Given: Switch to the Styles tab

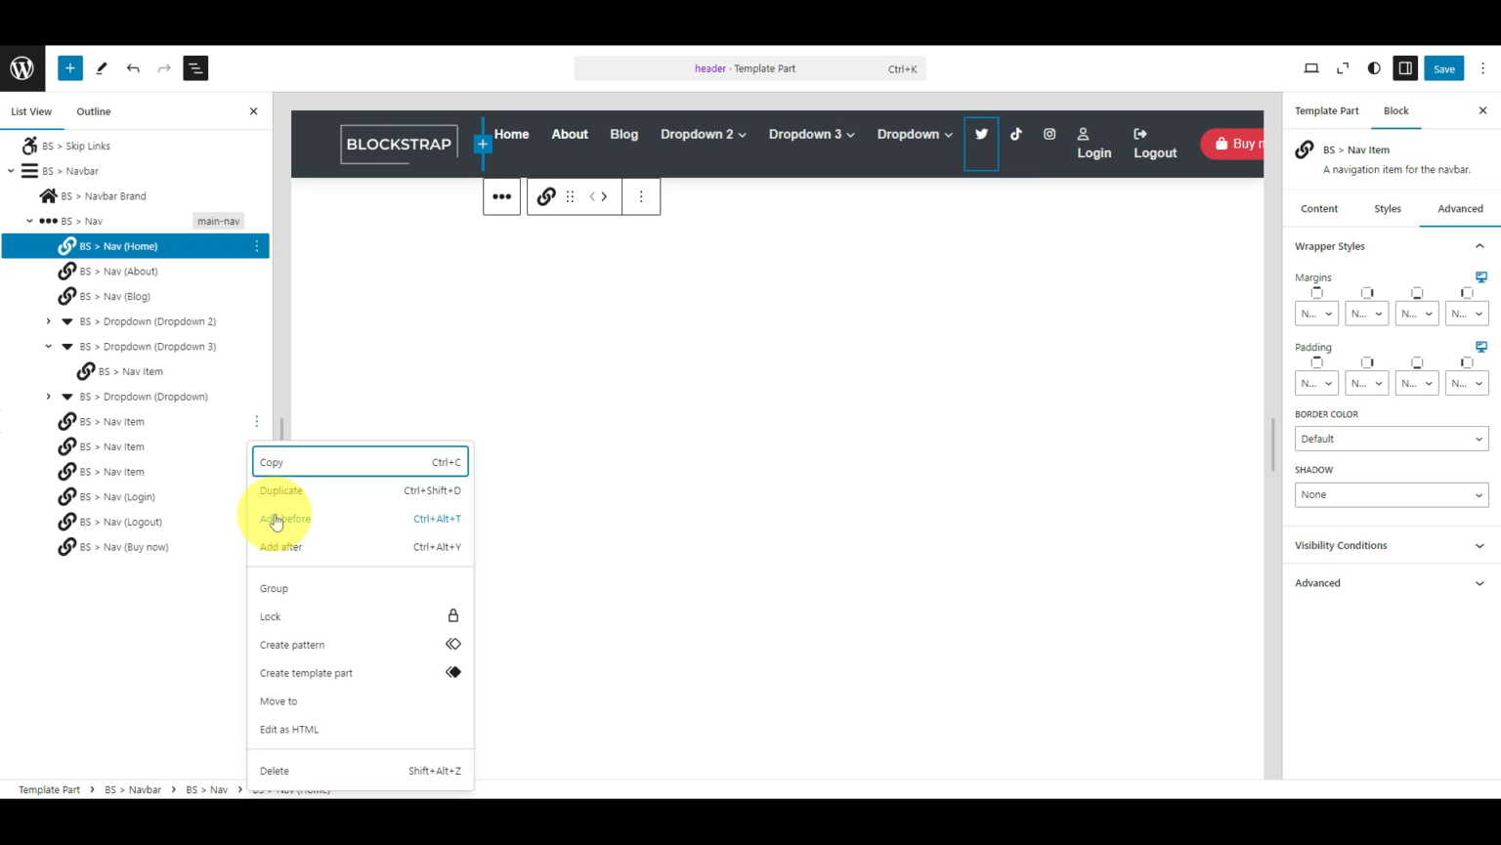Looking at the screenshot, I should pos(1387,209).
